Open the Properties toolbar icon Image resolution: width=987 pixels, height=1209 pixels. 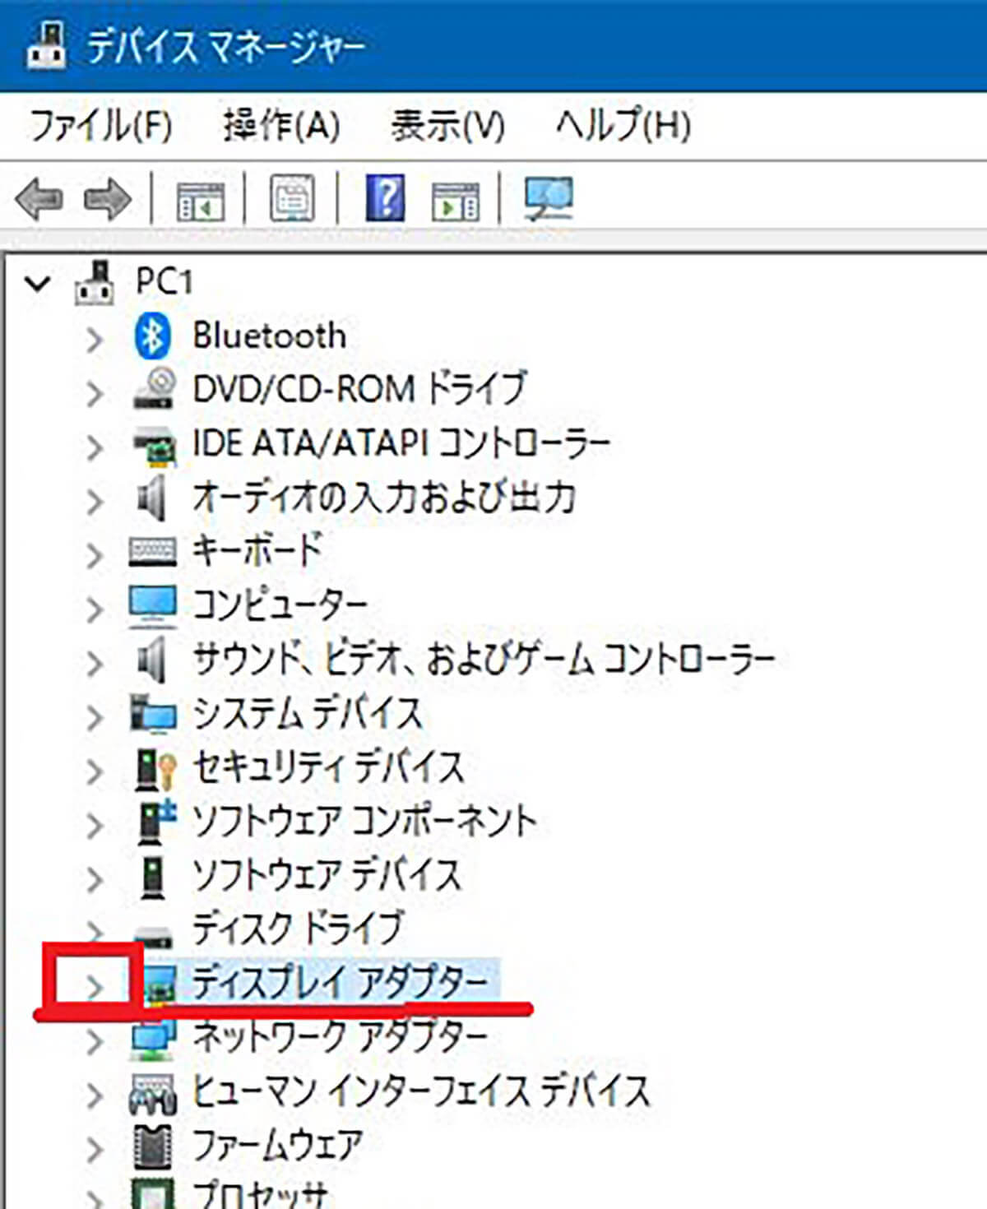click(x=292, y=198)
